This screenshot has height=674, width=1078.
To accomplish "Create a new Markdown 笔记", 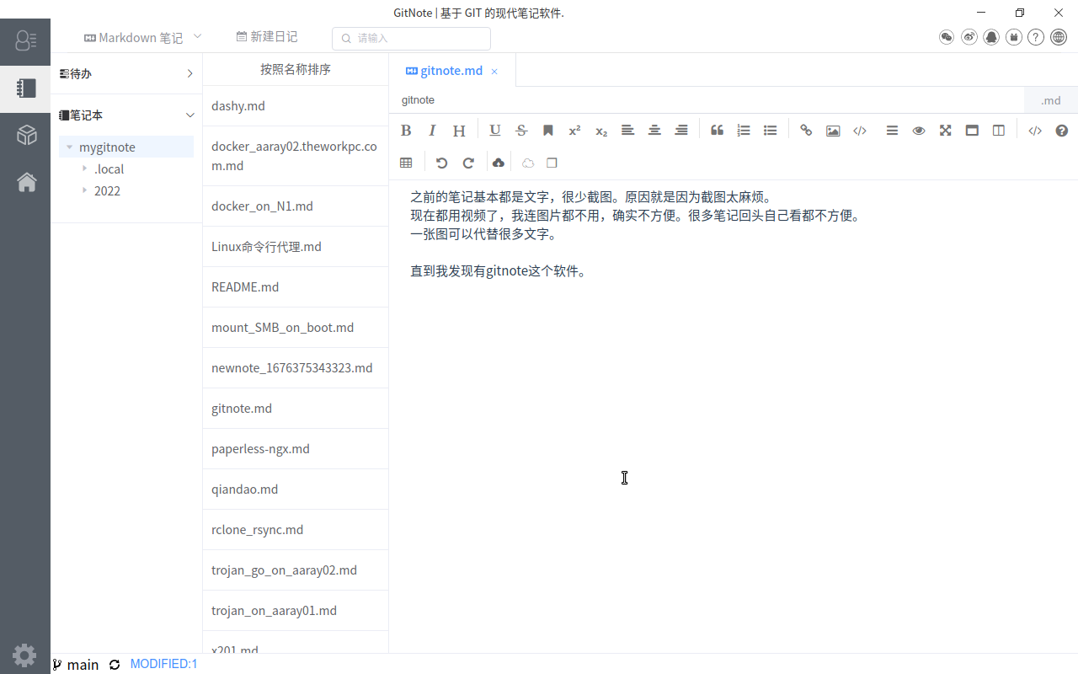I will pos(133,37).
